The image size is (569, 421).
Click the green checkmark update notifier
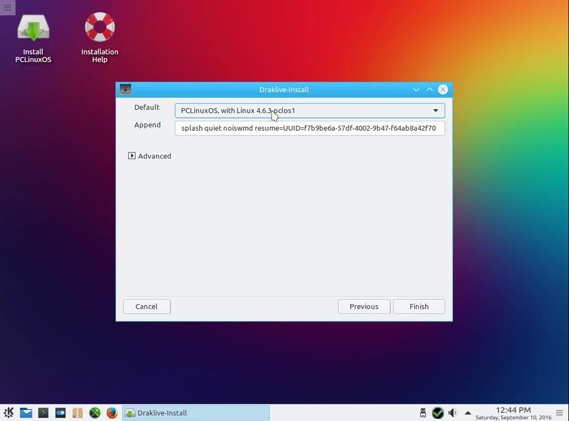[438, 413]
